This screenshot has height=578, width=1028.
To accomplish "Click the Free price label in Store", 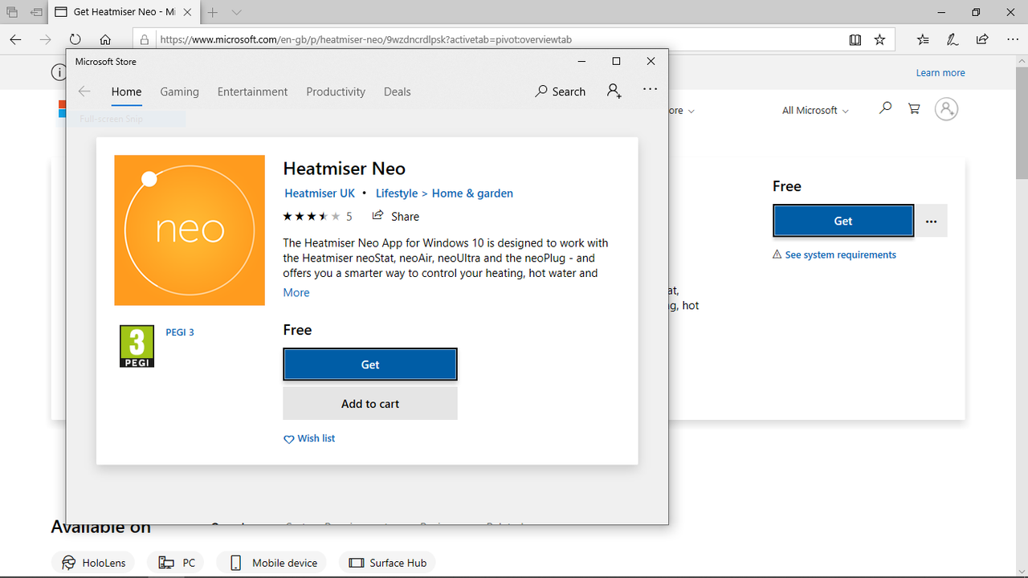I will [x=297, y=330].
